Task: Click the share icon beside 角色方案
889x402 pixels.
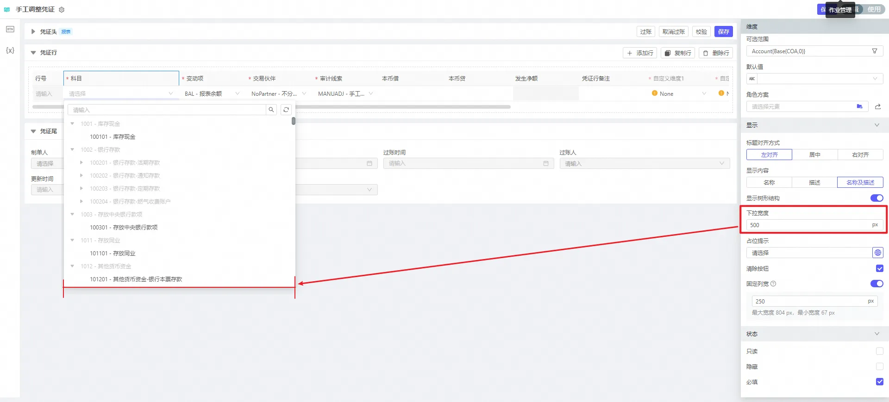Action: click(x=877, y=107)
